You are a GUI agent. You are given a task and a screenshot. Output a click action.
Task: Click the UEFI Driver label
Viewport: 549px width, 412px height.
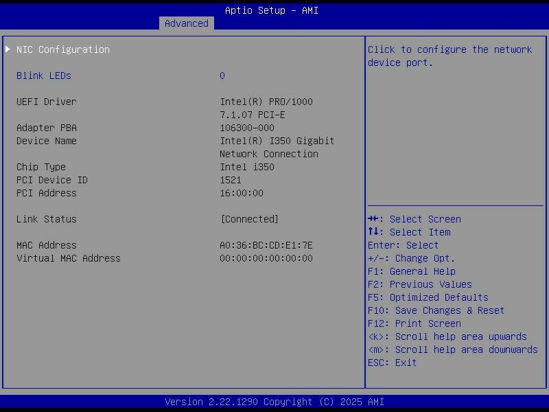click(x=46, y=102)
